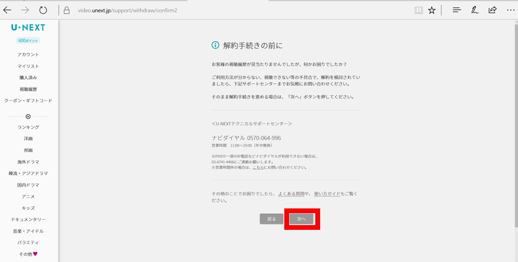Select the 洋画 category
This screenshot has width=518, height=262.
[x=28, y=139]
